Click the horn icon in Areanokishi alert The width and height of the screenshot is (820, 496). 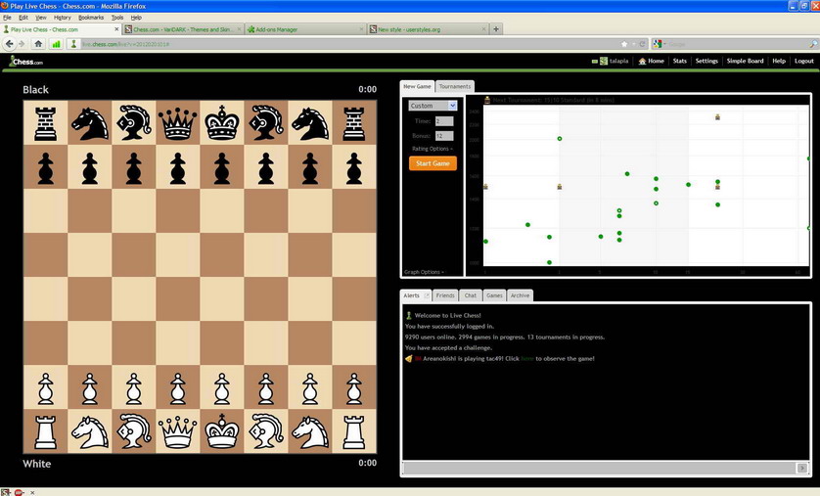point(409,358)
